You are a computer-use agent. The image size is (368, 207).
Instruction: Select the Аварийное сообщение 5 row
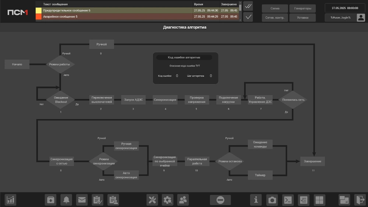[x=137, y=17]
